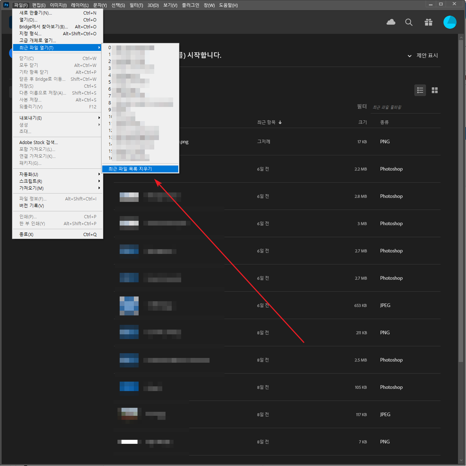Screen dimensions: 466x466
Task: Switch to grid thumbnail view
Action: coord(435,90)
